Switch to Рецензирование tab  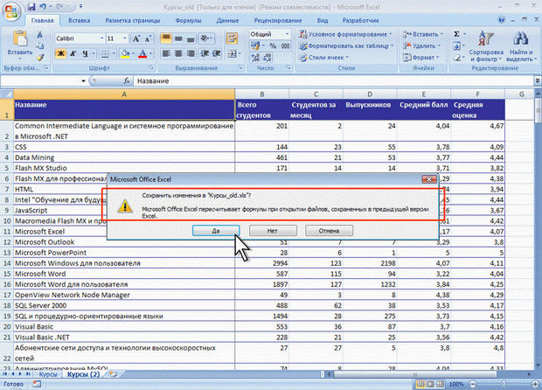pos(278,20)
